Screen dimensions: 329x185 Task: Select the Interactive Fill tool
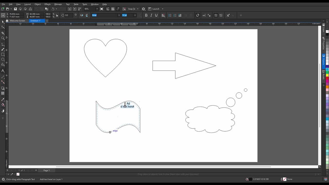(3, 105)
